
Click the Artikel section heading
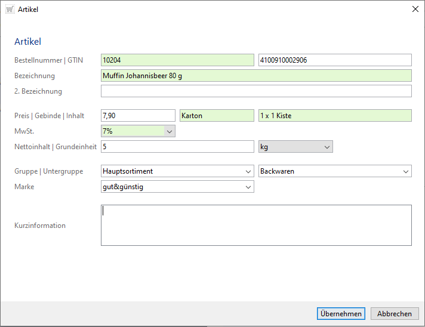click(27, 42)
